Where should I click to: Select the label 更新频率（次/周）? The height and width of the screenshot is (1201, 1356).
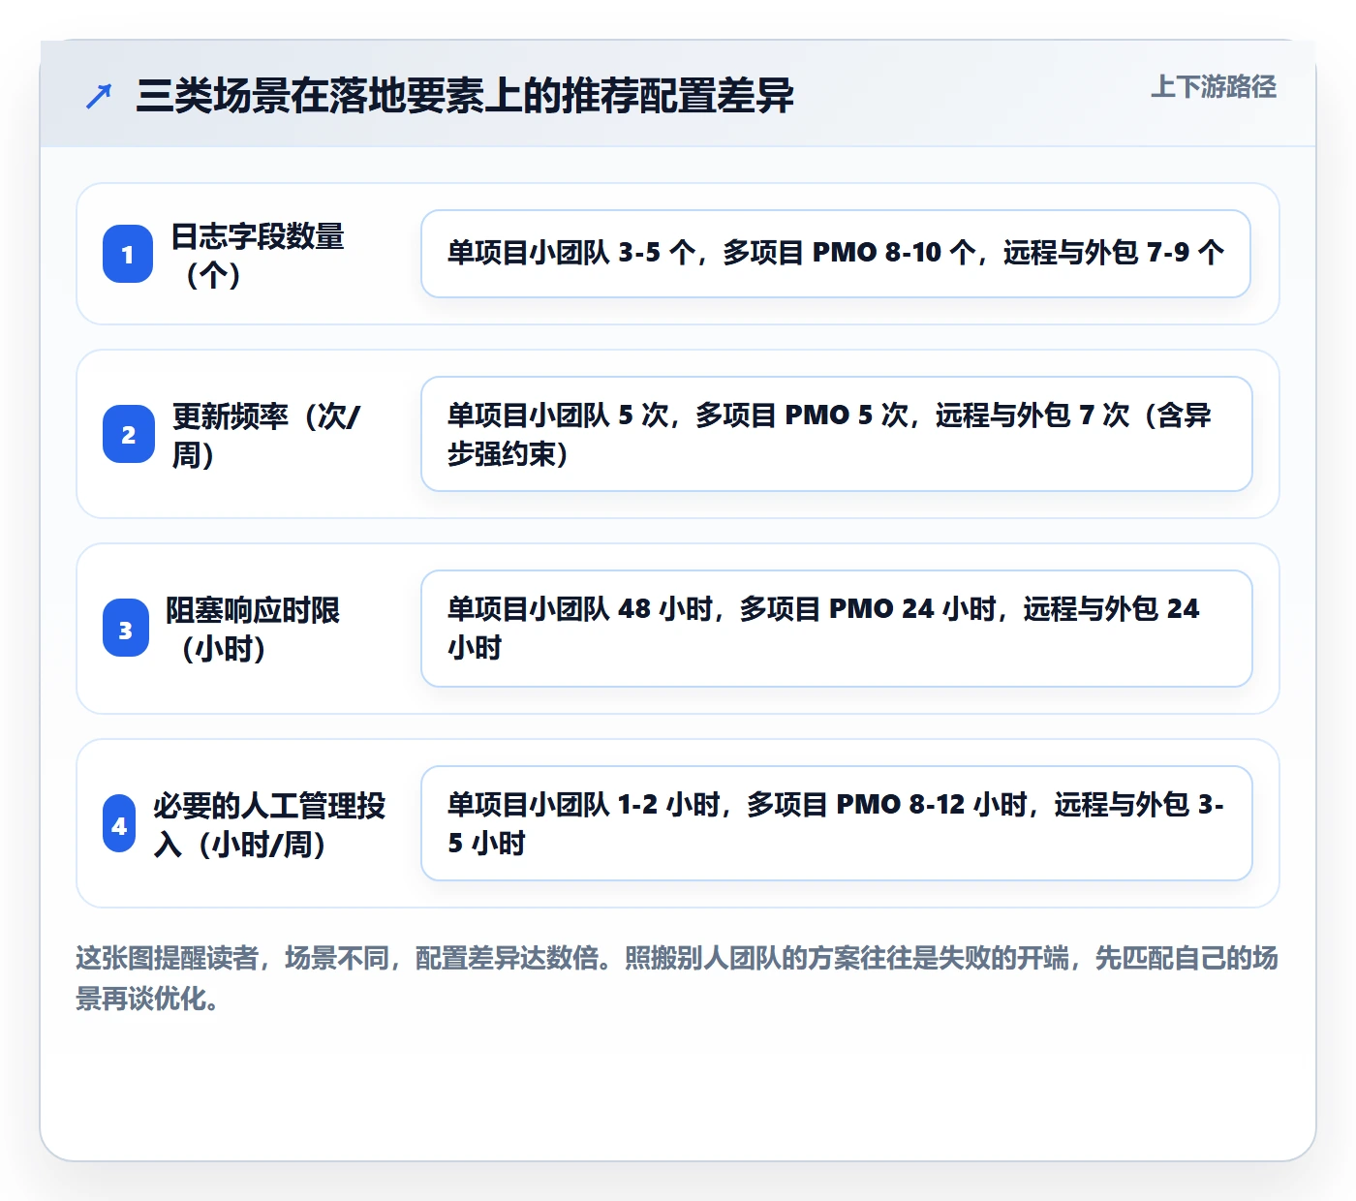pos(266,435)
